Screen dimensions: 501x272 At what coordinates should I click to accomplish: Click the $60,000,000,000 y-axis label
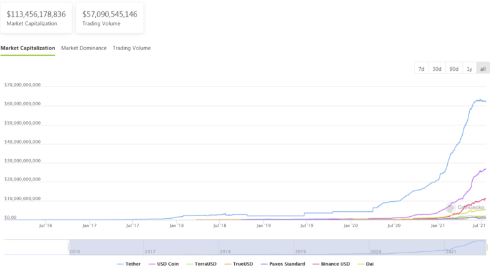pos(23,103)
